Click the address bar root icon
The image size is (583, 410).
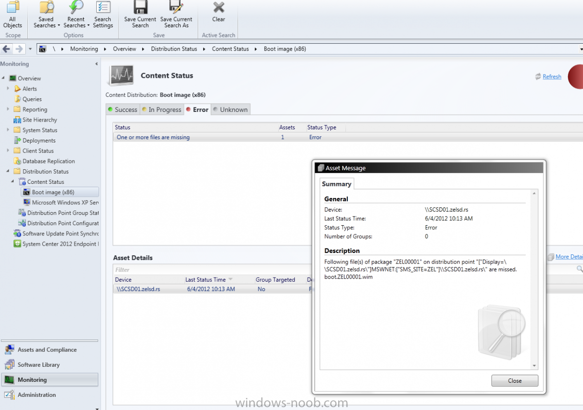point(43,49)
